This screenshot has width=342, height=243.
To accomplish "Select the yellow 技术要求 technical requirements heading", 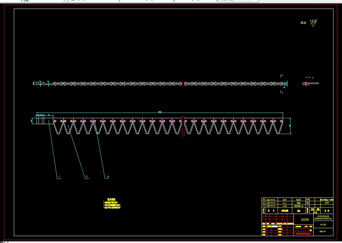I will pyautogui.click(x=111, y=200).
